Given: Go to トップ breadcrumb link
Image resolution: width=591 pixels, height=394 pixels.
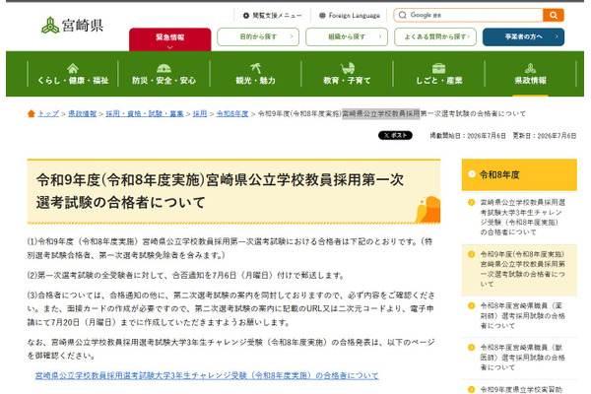Looking at the screenshot, I should click(x=48, y=113).
